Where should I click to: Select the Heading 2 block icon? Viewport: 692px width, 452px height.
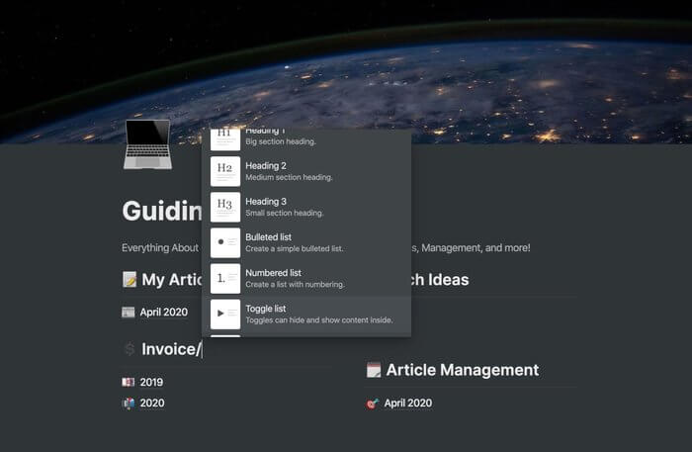(x=225, y=171)
